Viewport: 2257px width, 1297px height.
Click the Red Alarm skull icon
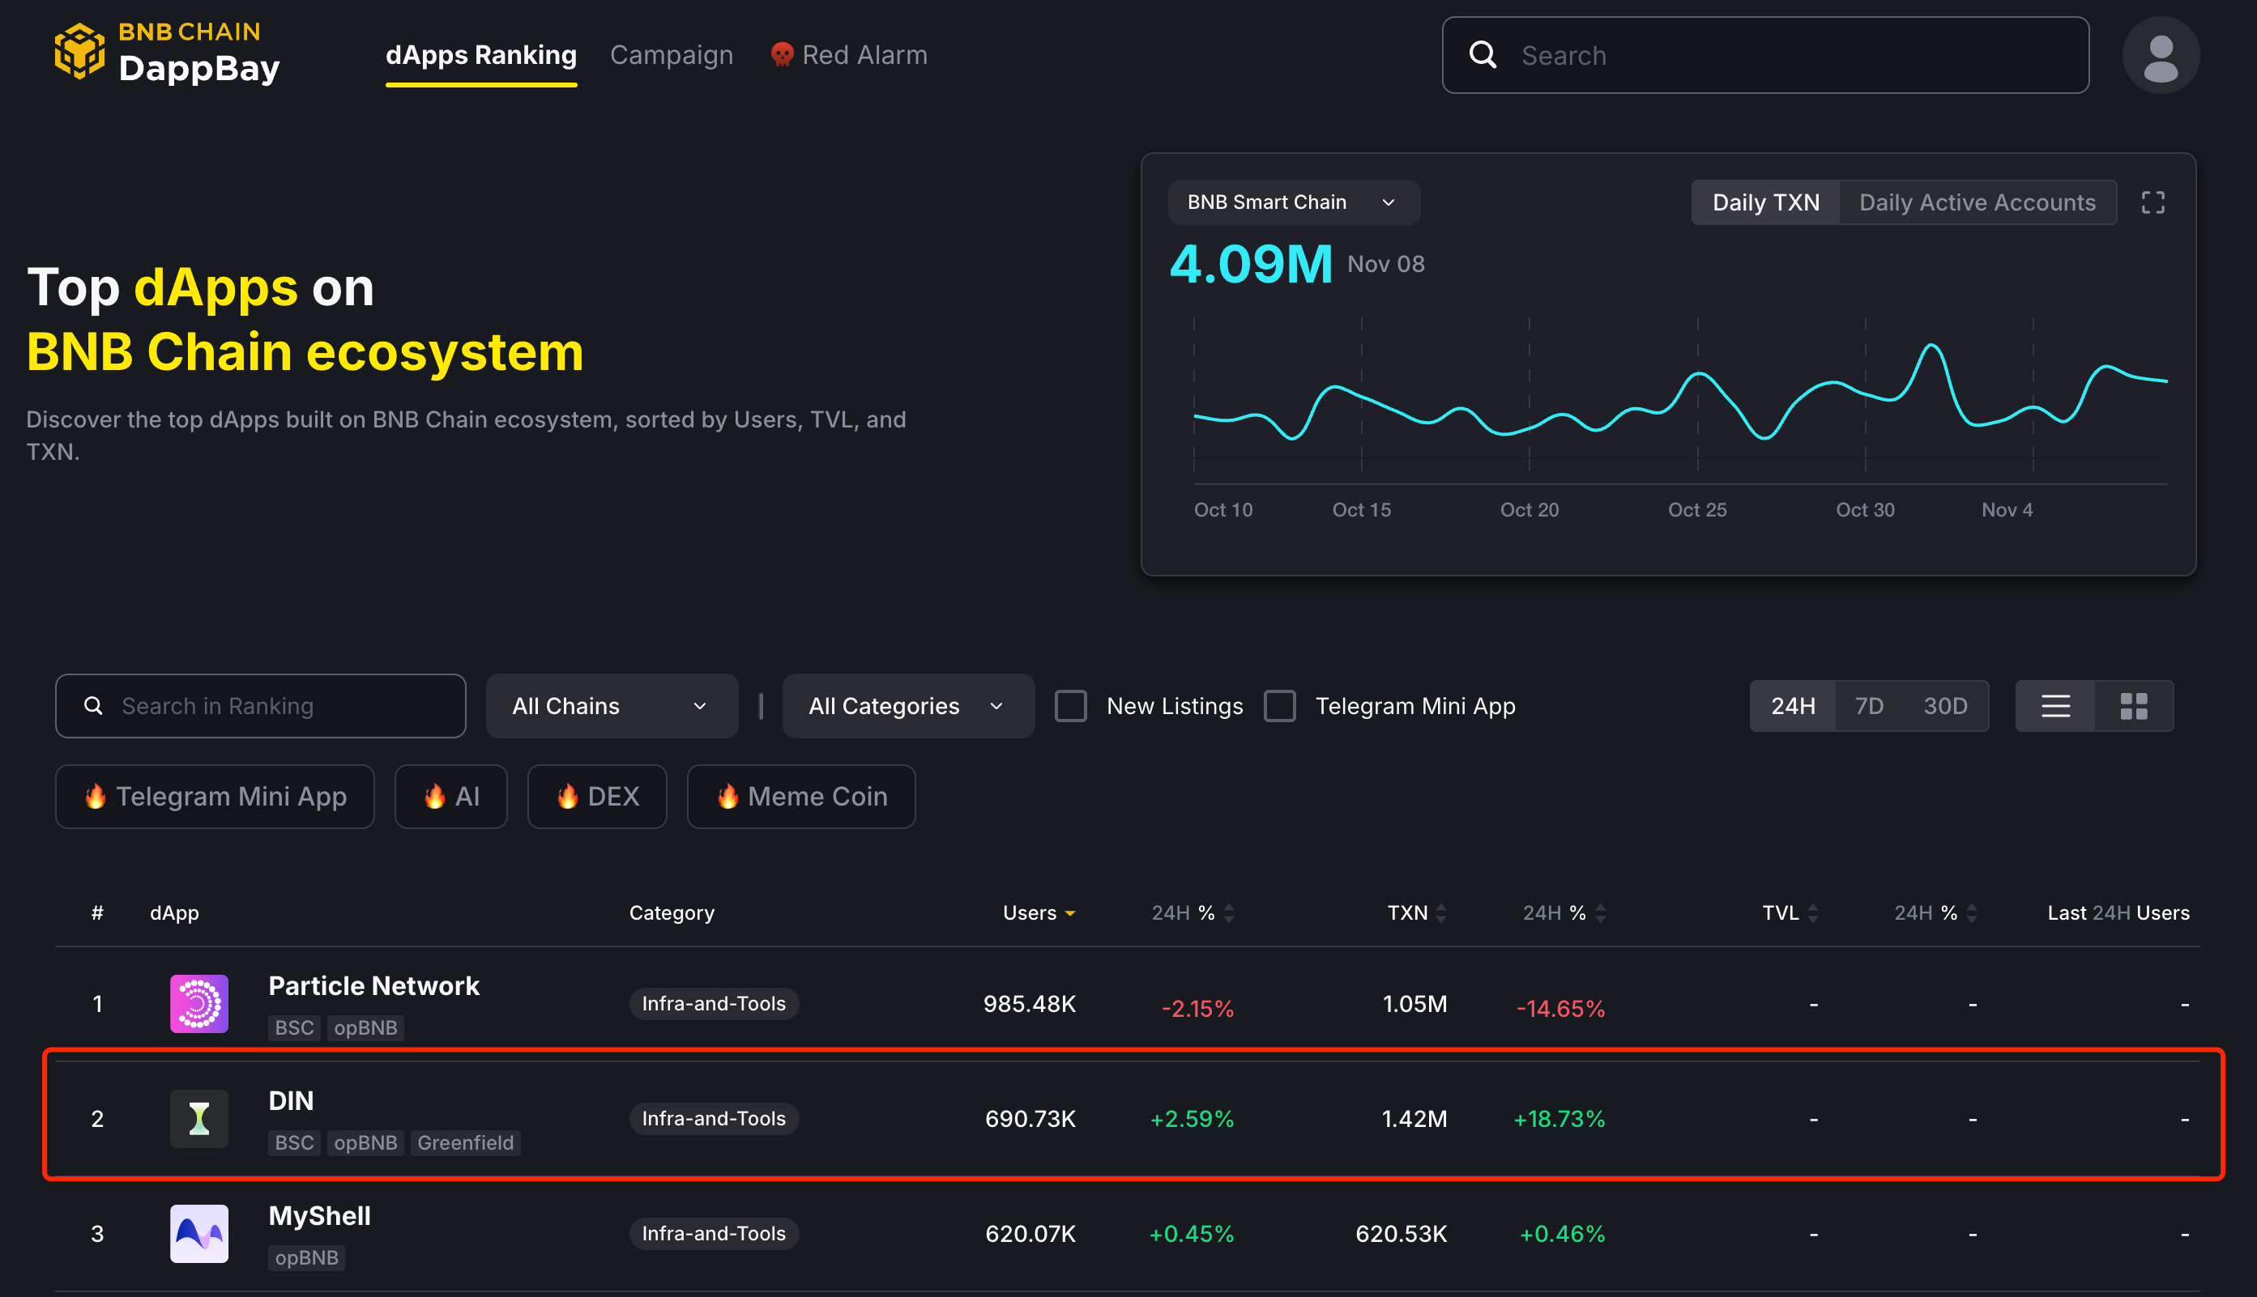pyautogui.click(x=782, y=55)
